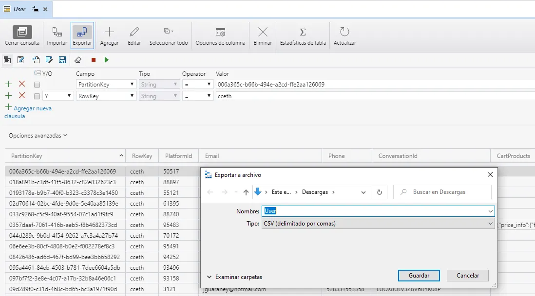Remove the PartitionKey clause
The image size is (535, 296).
tap(22, 84)
